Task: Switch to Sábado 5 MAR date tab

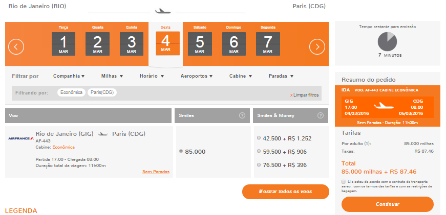Action: 200,43
